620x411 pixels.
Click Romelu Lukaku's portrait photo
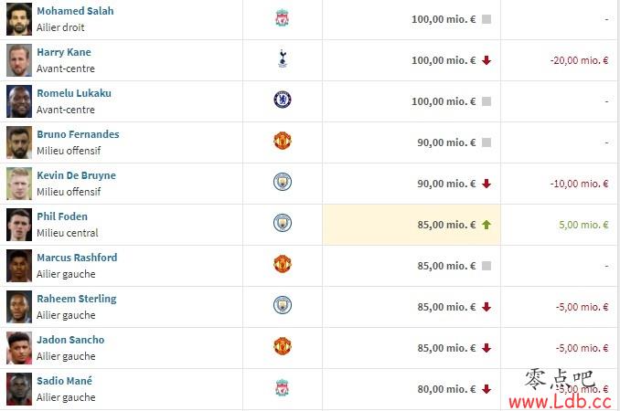pyautogui.click(x=19, y=101)
